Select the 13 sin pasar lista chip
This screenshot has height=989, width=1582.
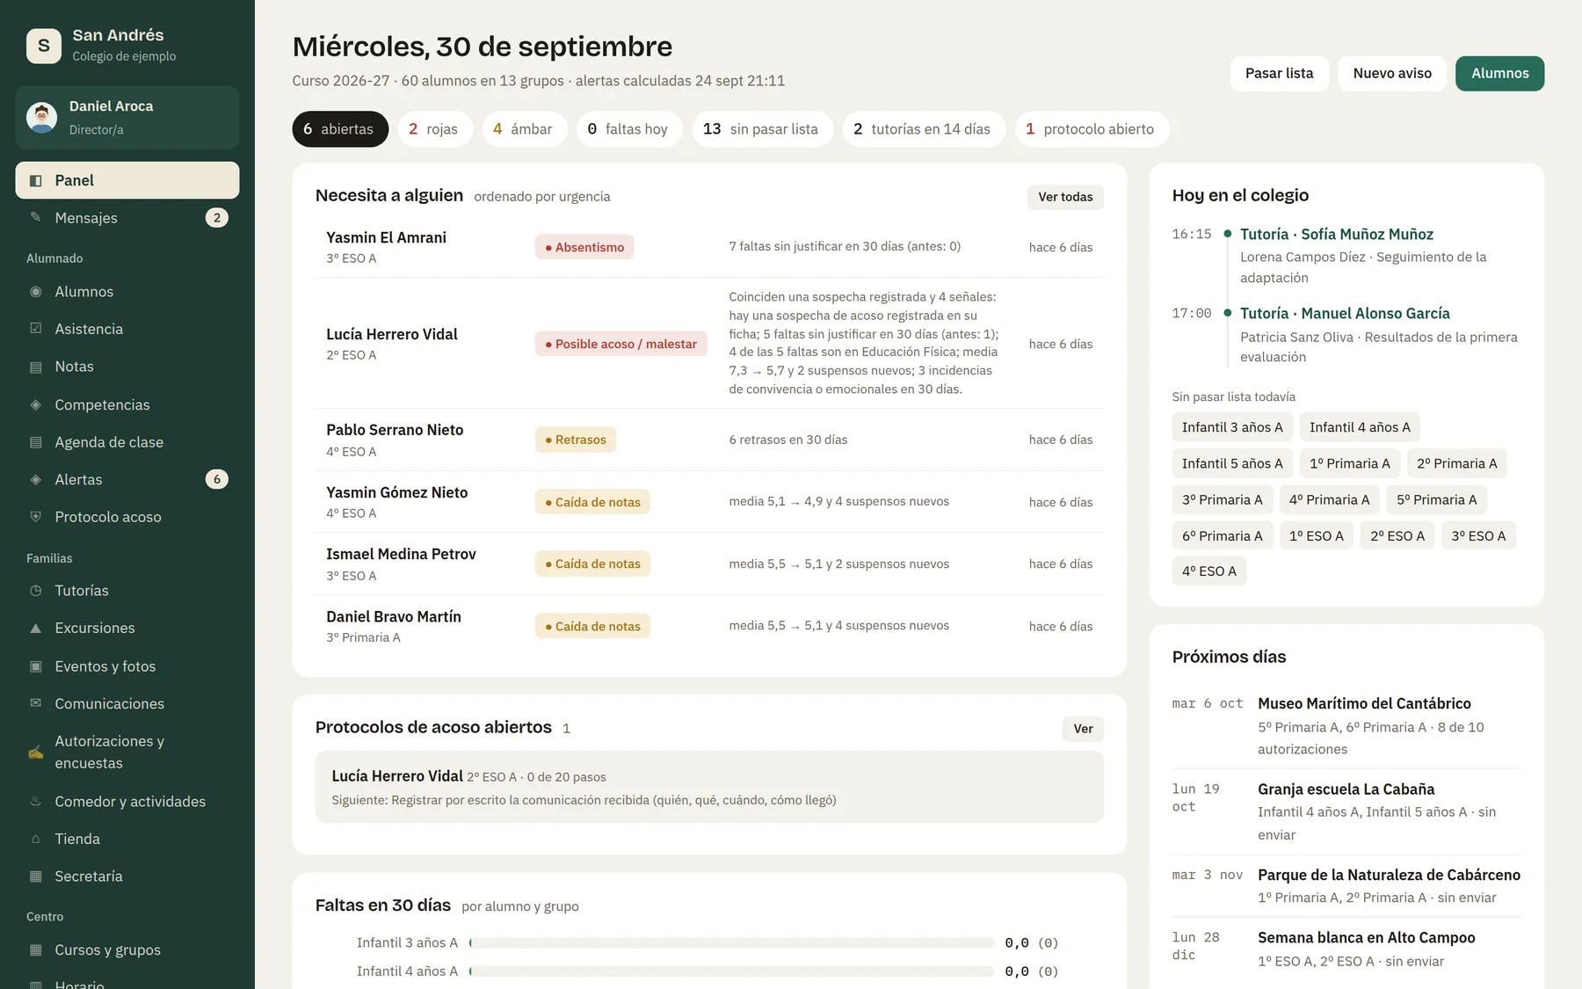[761, 129]
